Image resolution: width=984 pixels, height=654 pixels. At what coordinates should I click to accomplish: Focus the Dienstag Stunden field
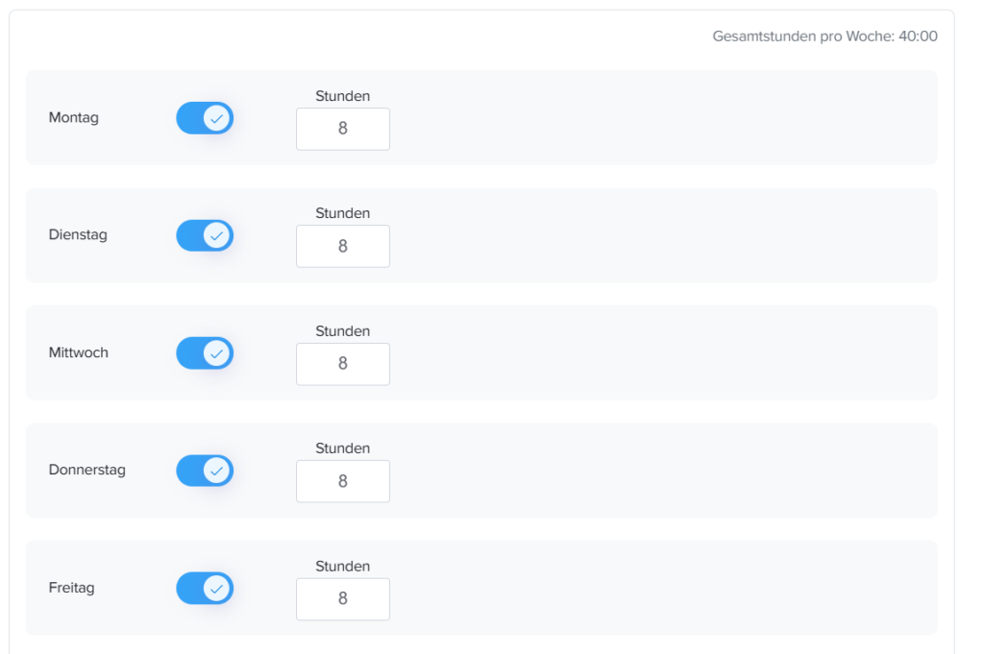coord(343,246)
